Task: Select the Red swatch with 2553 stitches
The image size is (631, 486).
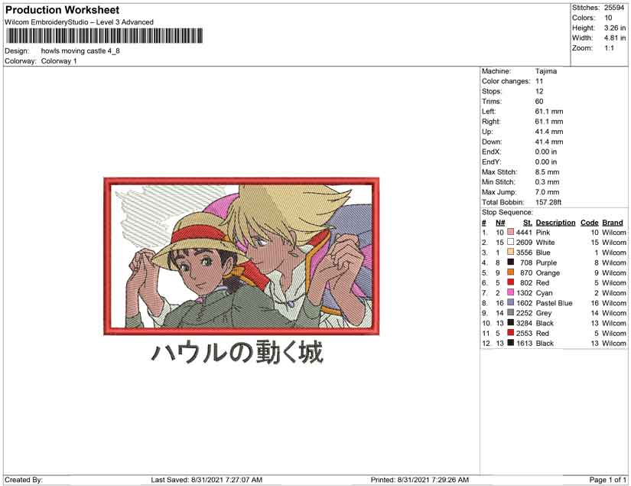Action: coord(511,333)
